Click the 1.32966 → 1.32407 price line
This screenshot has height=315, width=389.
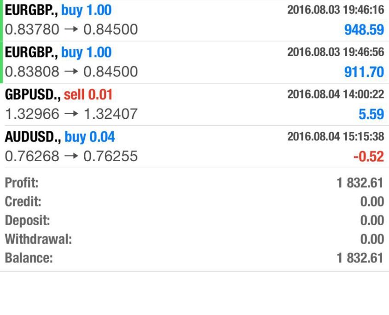[71, 114]
